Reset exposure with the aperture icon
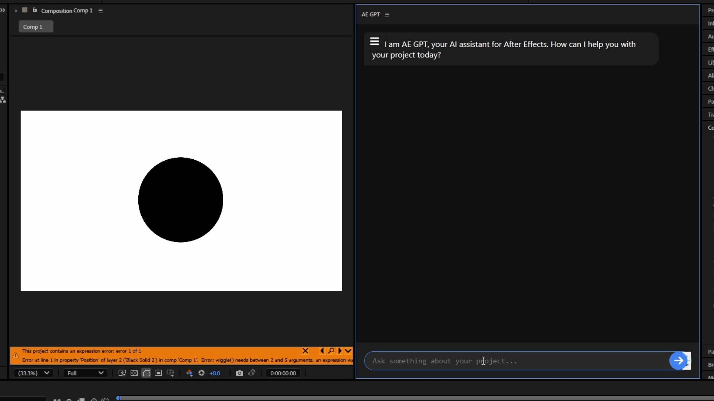This screenshot has width=714, height=401. pyautogui.click(x=202, y=373)
